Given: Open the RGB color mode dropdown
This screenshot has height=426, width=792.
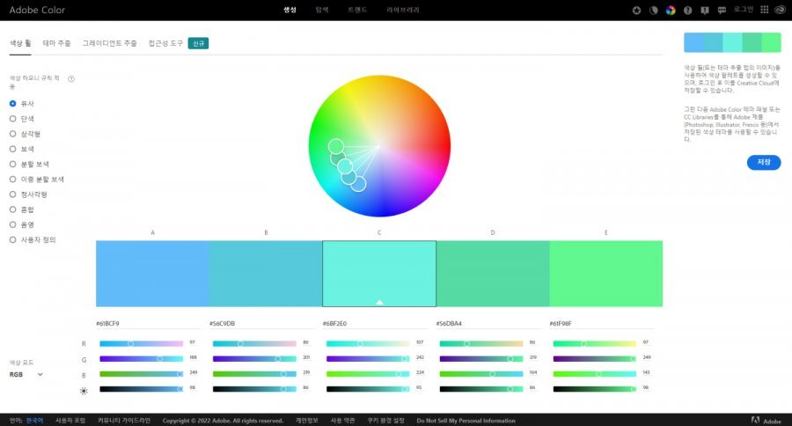Looking at the screenshot, I should [x=26, y=374].
